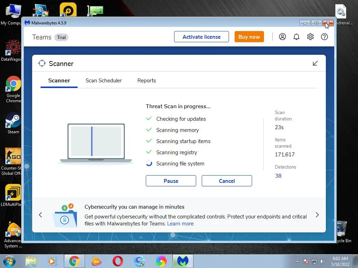Screen dimensions: 358x268
Task: Click the Buy now button
Action: pyautogui.click(x=249, y=37)
